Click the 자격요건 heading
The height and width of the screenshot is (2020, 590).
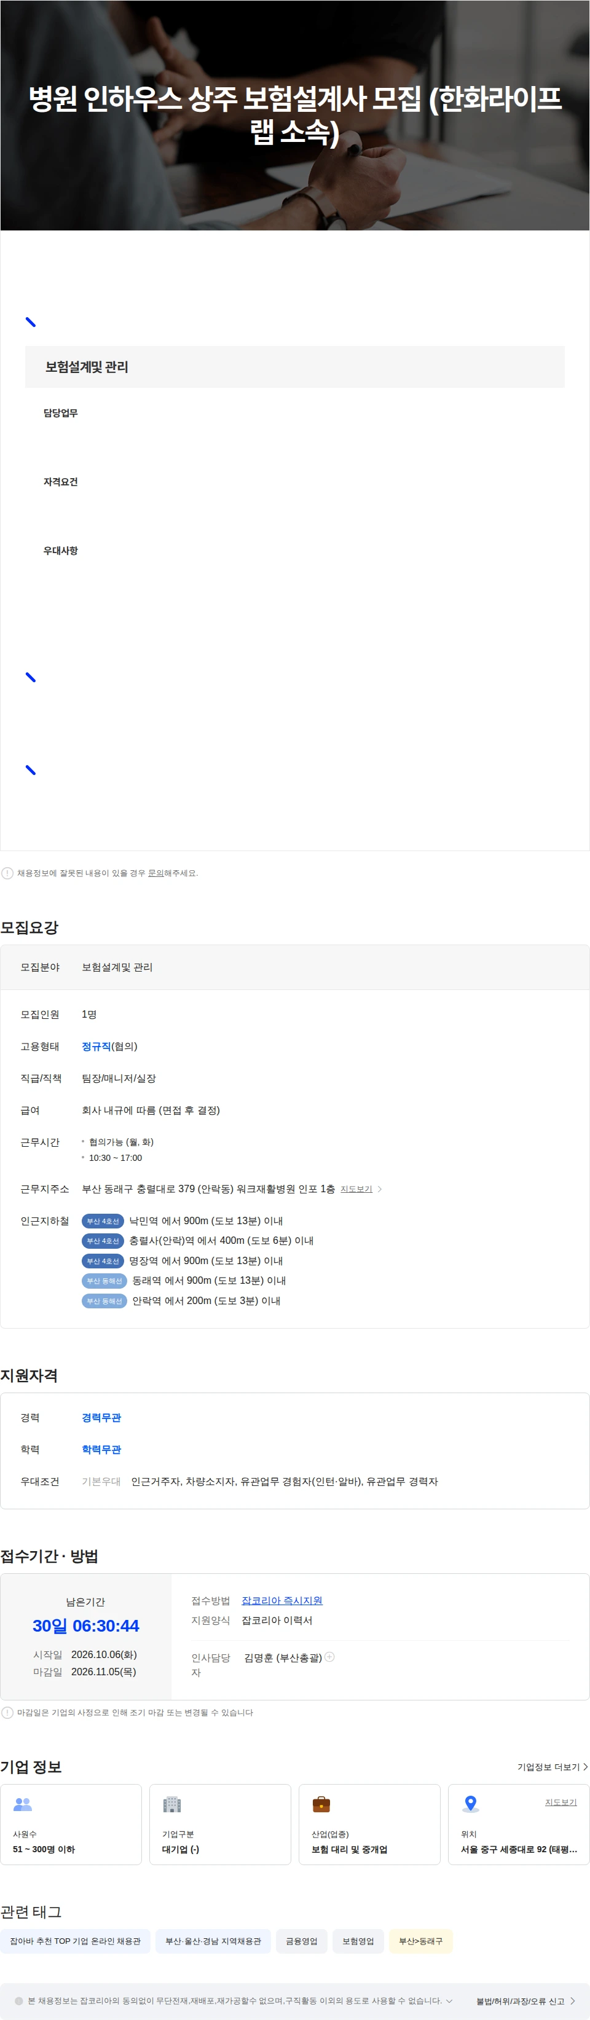tap(60, 482)
